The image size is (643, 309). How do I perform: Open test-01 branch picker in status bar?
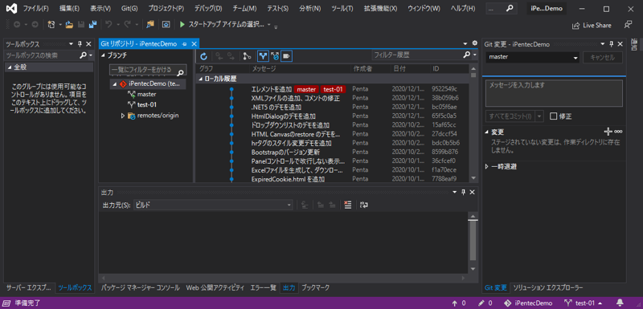click(584, 303)
